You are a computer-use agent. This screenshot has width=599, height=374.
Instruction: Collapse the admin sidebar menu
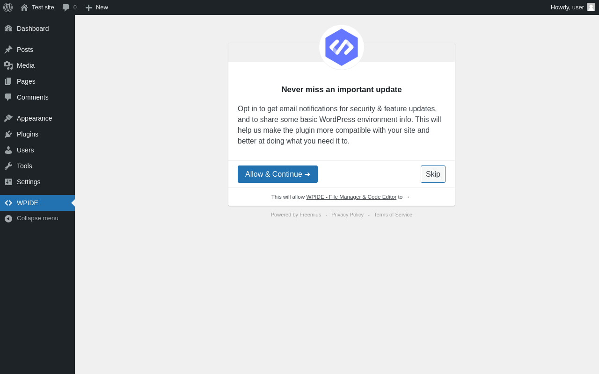pyautogui.click(x=37, y=218)
